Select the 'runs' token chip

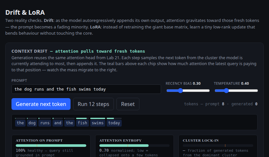click(x=45, y=123)
